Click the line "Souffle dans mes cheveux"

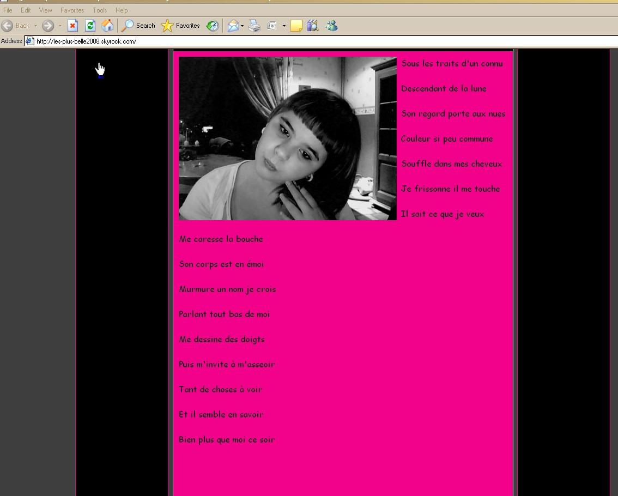(452, 164)
